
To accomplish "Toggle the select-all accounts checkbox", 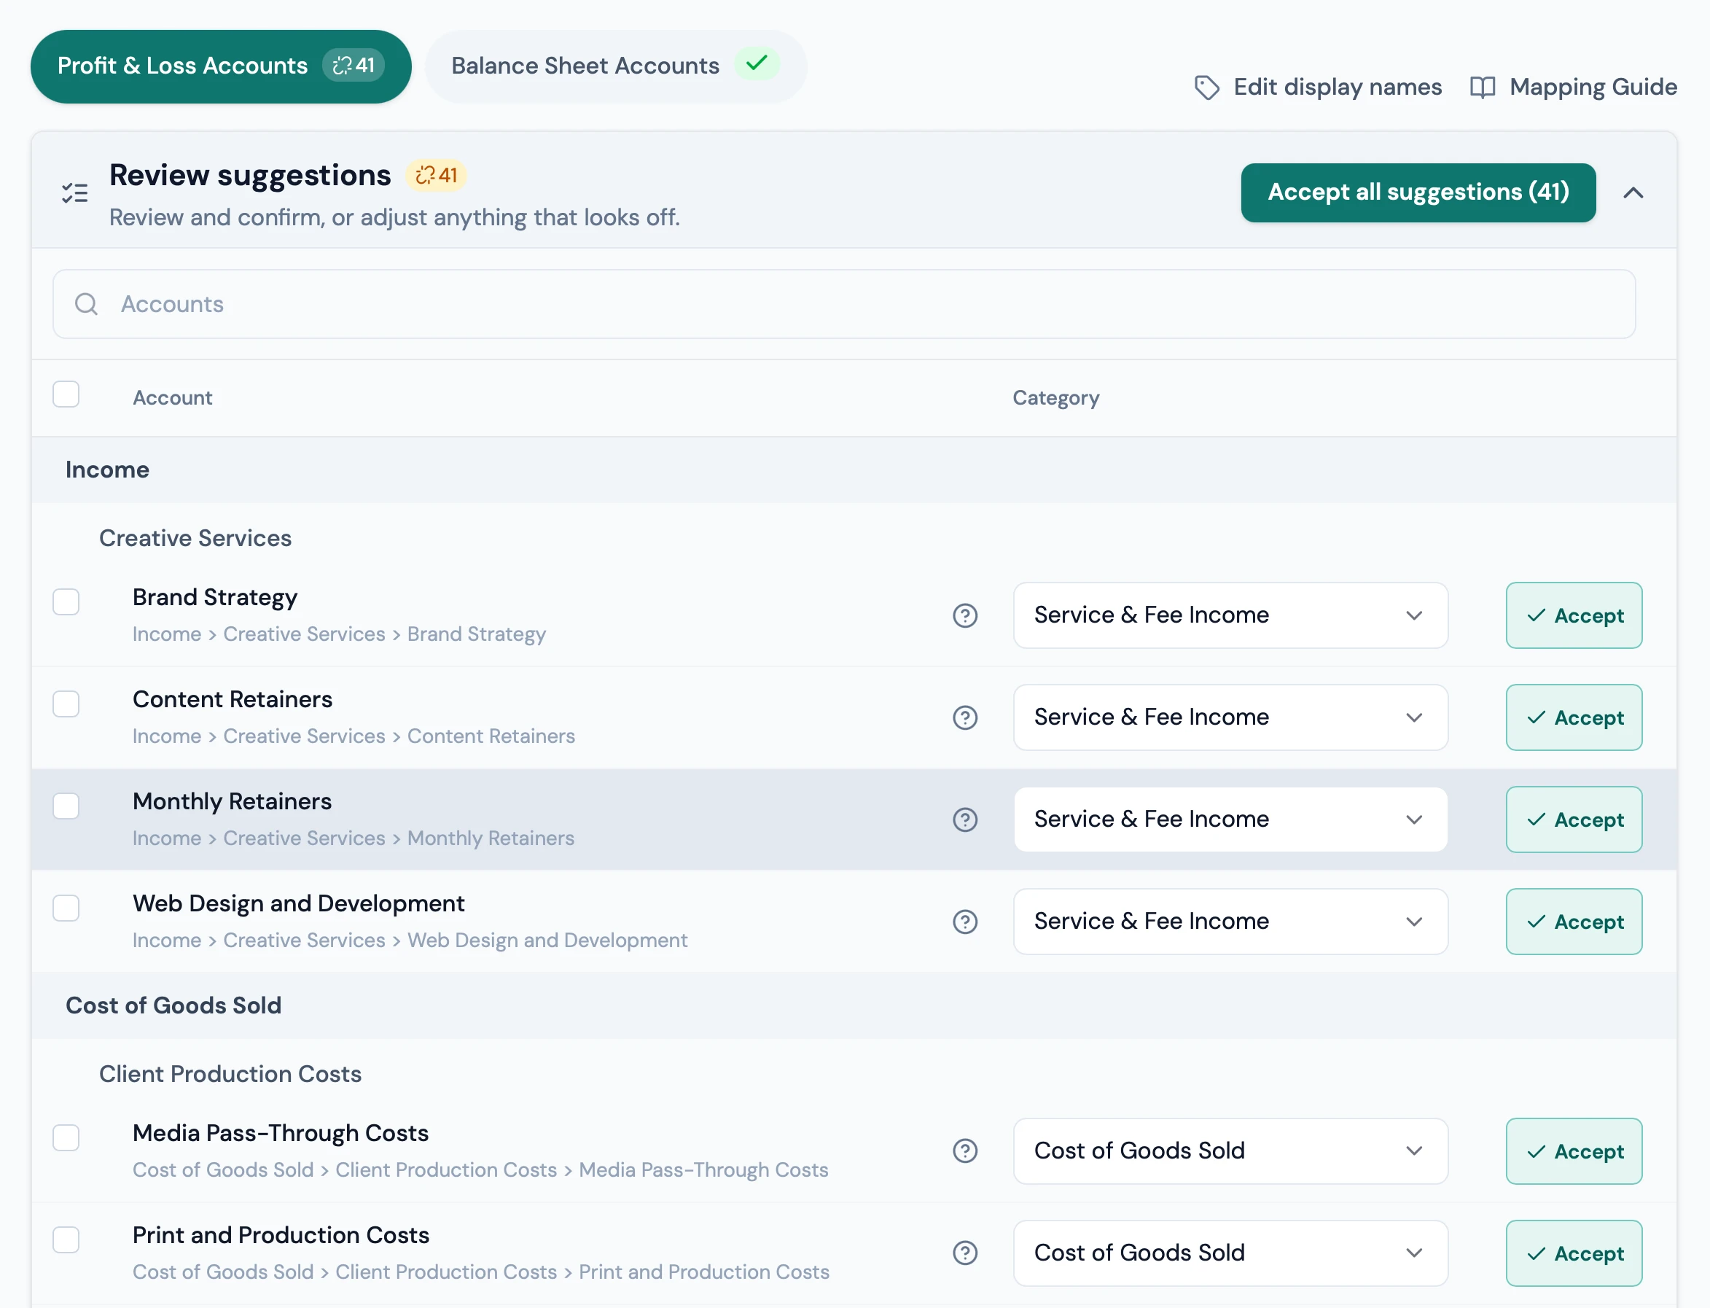I will click(x=66, y=394).
